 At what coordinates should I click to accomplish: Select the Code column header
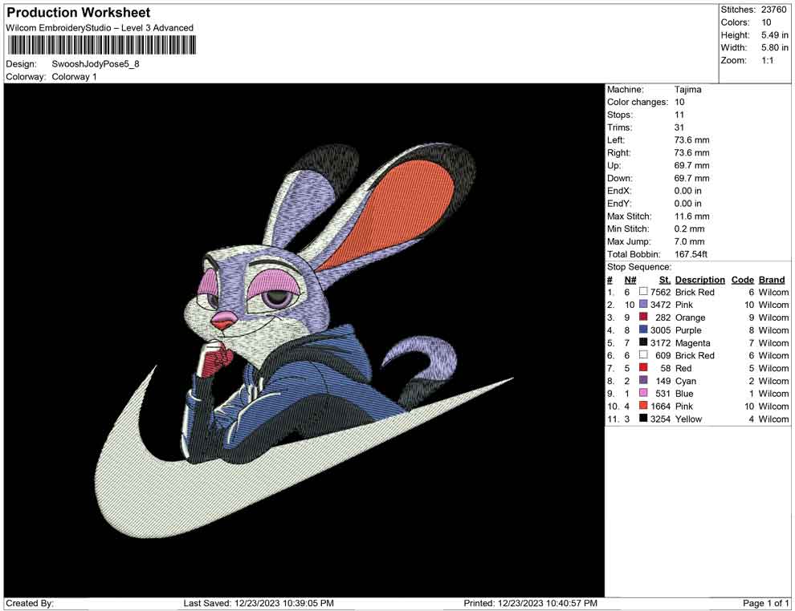click(743, 280)
